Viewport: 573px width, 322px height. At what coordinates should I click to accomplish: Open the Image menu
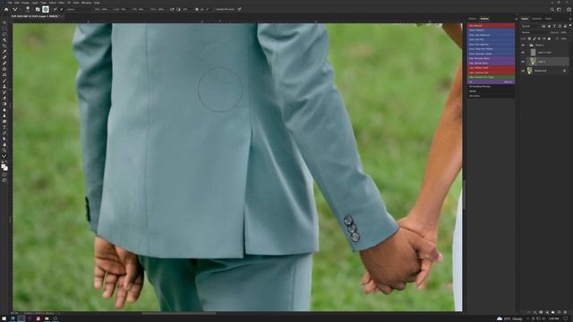click(x=25, y=3)
